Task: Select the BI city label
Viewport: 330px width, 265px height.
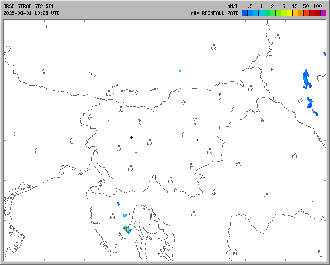Action: coord(235,254)
